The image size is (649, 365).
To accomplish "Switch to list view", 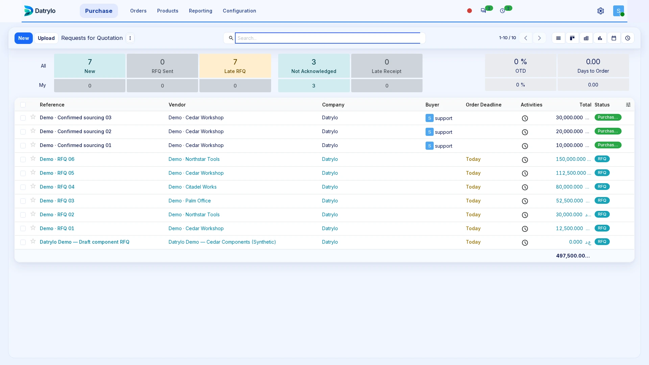I will pos(558,38).
